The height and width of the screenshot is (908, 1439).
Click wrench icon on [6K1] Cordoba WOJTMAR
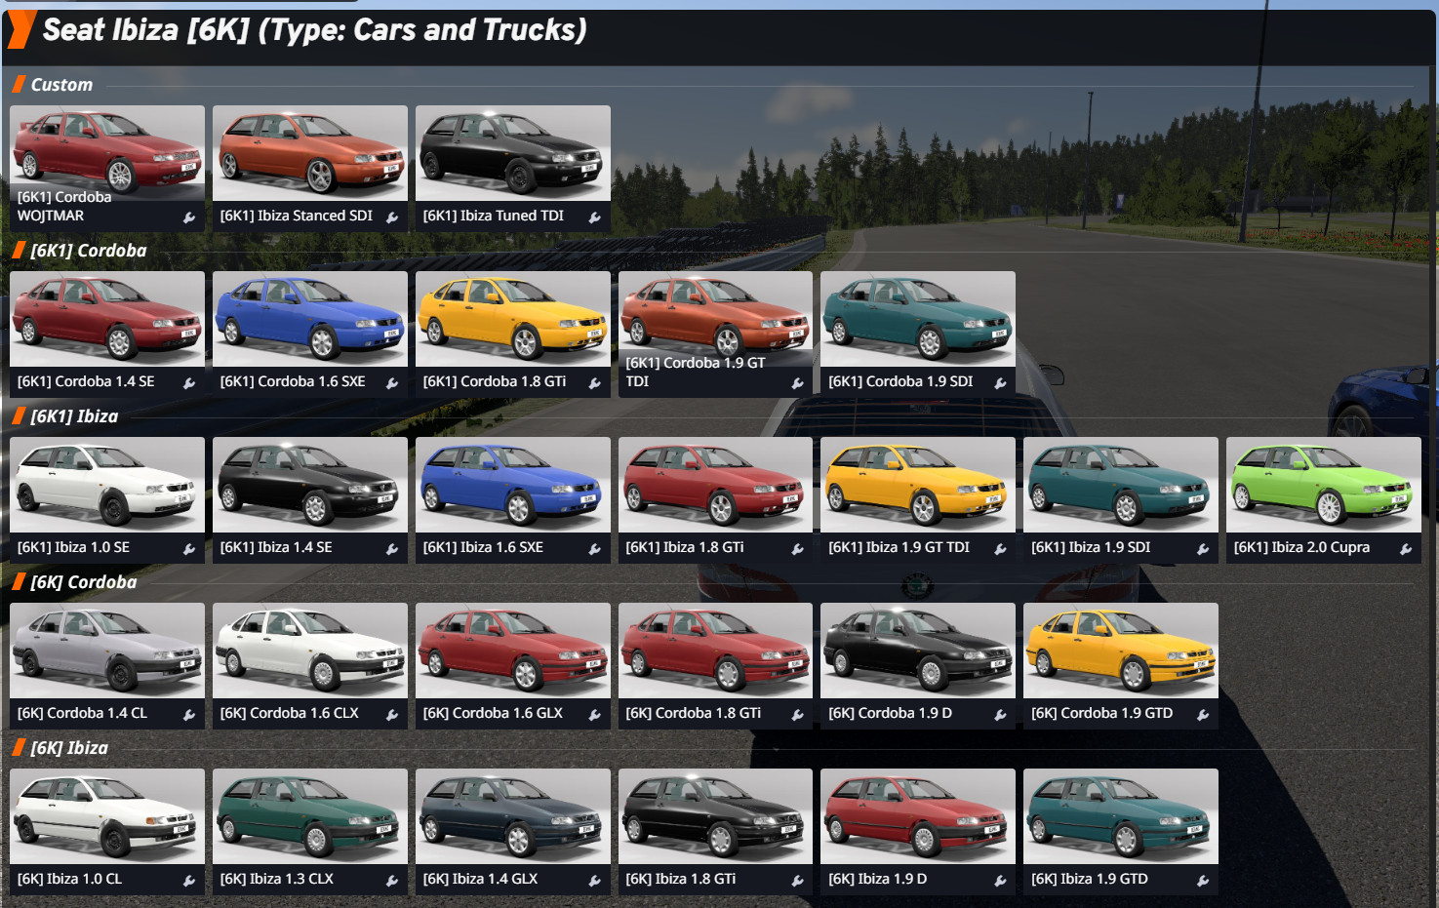[x=189, y=217]
